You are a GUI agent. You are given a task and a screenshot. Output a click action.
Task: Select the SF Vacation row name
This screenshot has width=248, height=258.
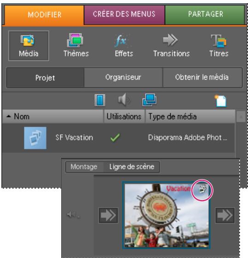tap(74, 138)
